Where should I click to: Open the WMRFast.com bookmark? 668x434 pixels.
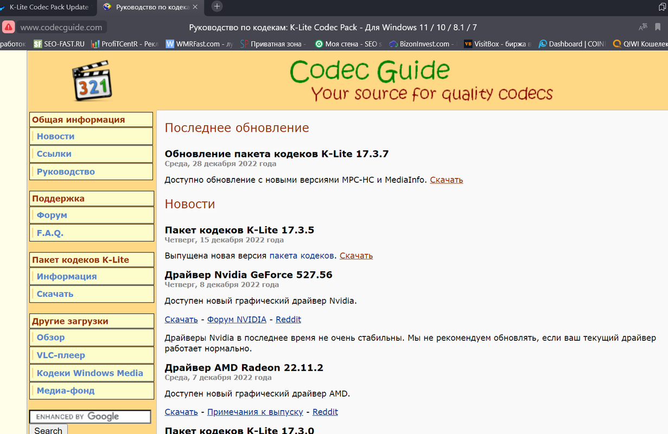click(199, 44)
